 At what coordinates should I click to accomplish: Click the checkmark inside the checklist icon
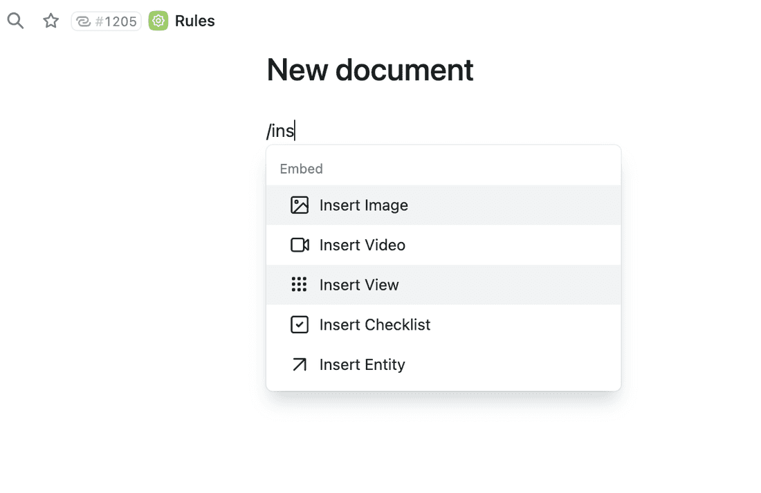[x=300, y=324]
